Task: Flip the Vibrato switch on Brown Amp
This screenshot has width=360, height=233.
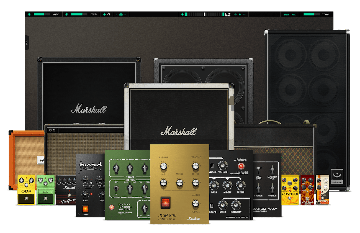Action: point(212,205)
